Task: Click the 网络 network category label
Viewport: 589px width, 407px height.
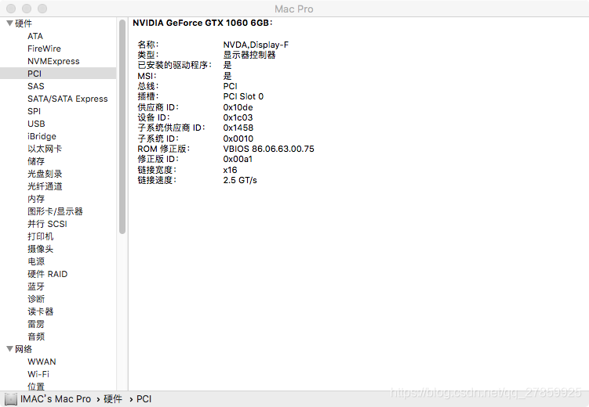Action: pos(24,349)
